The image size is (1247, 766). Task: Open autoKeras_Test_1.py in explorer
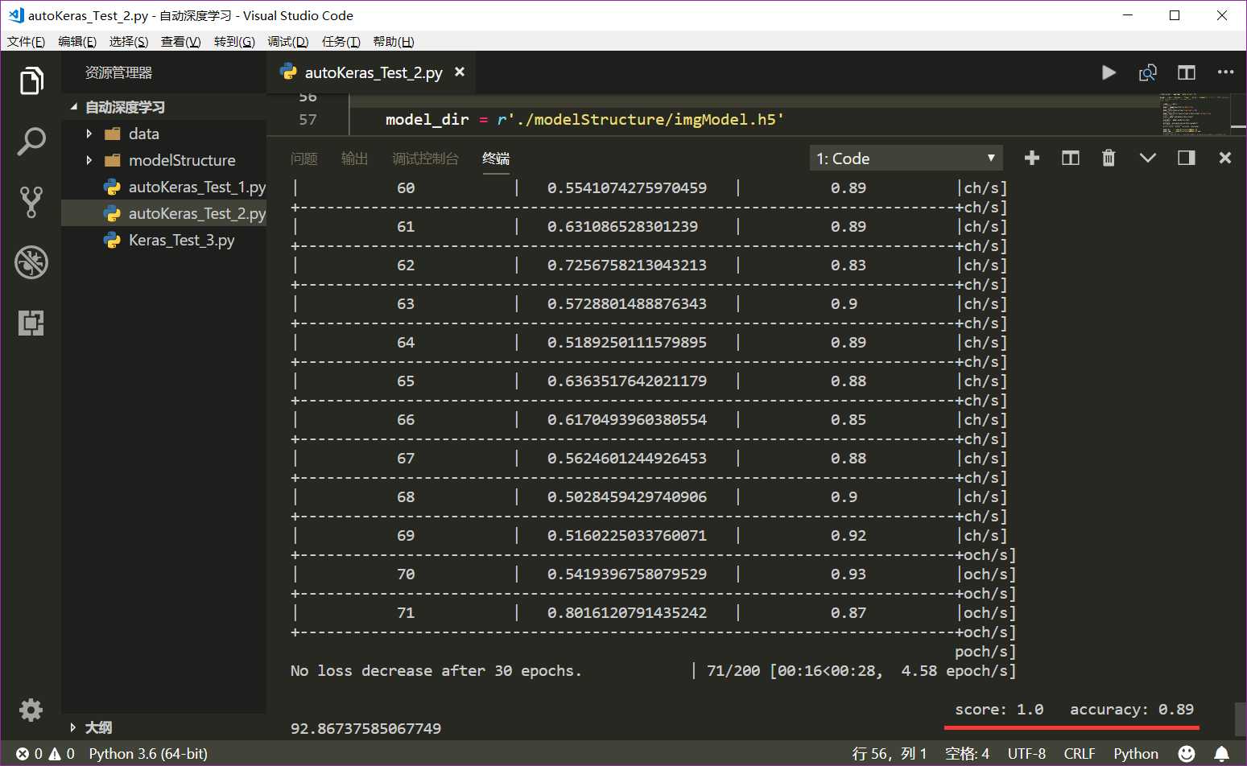[x=196, y=187]
